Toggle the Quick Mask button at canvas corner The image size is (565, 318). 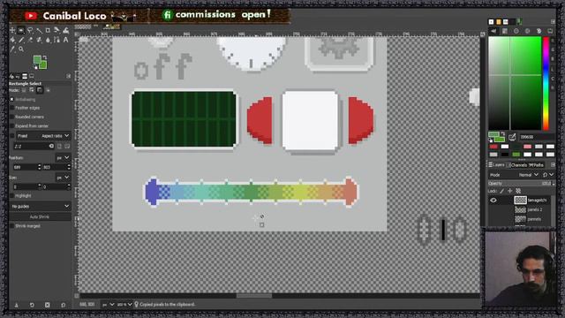tap(77, 296)
